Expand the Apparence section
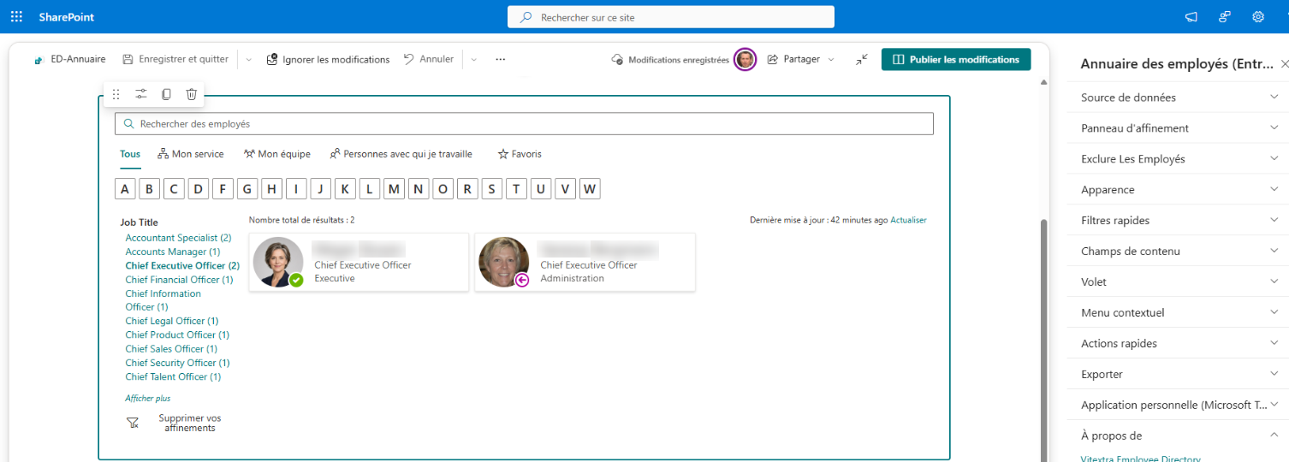The height and width of the screenshot is (462, 1289). [x=1179, y=190]
